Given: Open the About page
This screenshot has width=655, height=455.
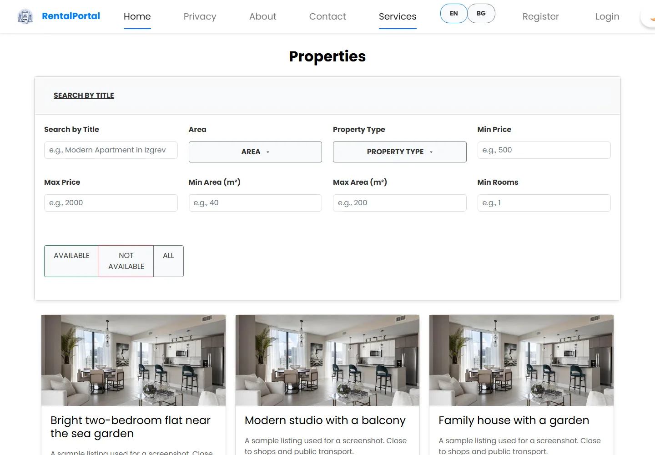Looking at the screenshot, I should [x=262, y=16].
